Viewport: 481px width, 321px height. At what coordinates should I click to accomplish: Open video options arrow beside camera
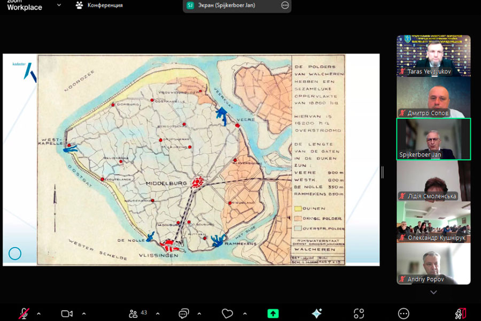(84, 314)
